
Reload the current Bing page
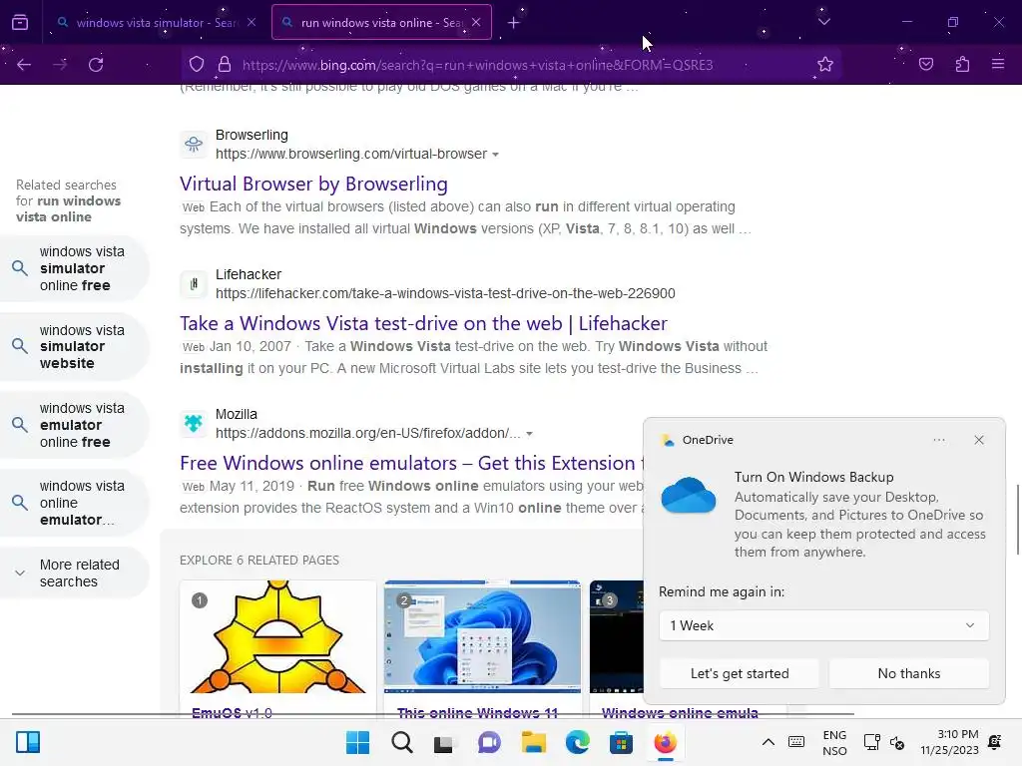[96, 65]
